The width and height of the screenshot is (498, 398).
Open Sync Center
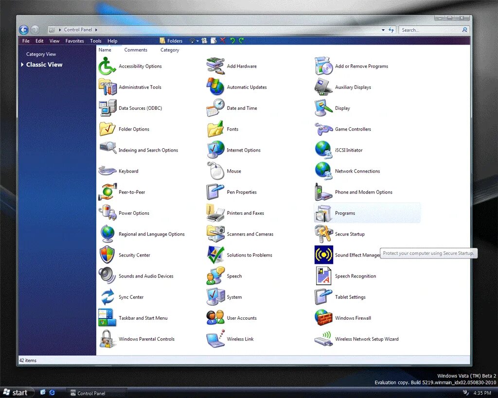click(121, 296)
